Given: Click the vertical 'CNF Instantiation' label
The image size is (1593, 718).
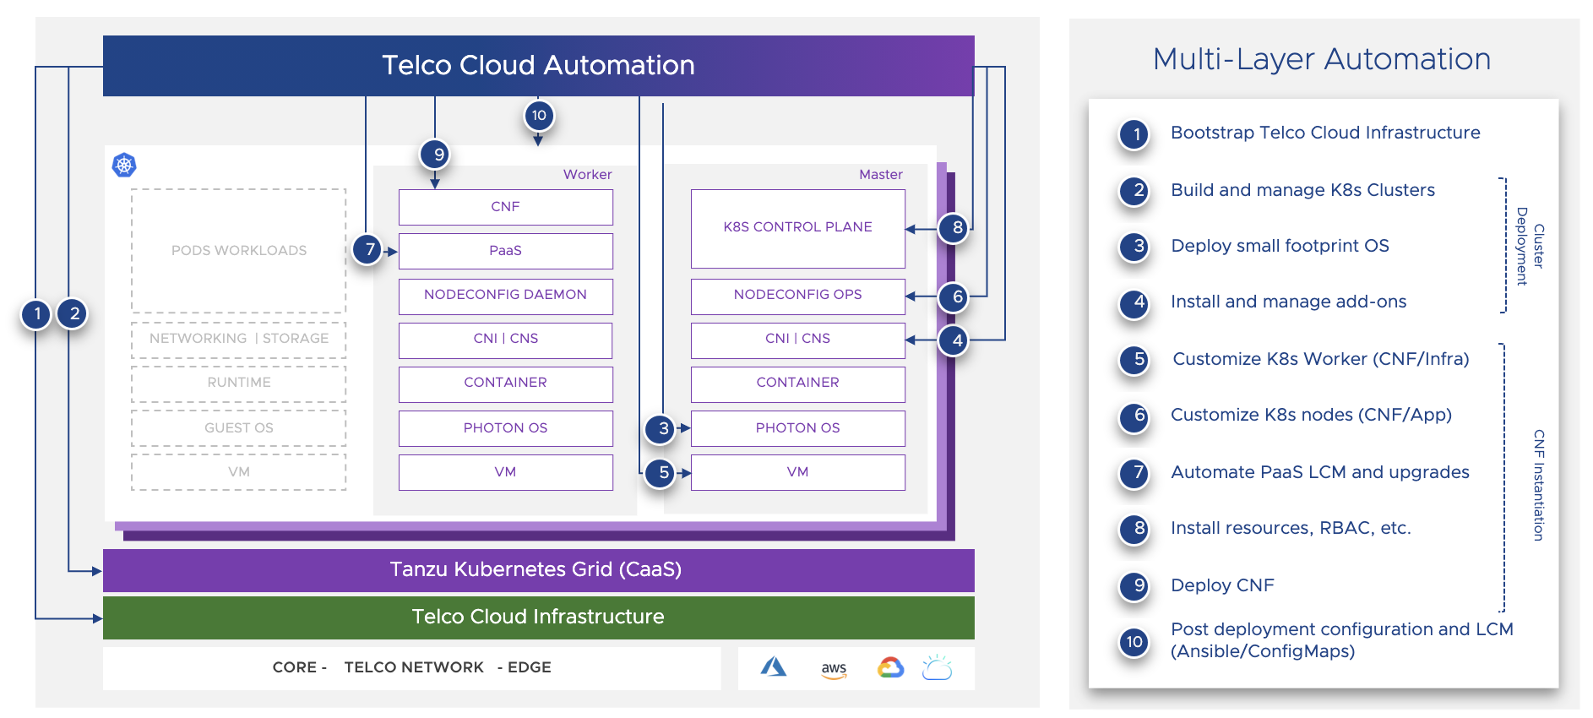Looking at the screenshot, I should coord(1539,485).
